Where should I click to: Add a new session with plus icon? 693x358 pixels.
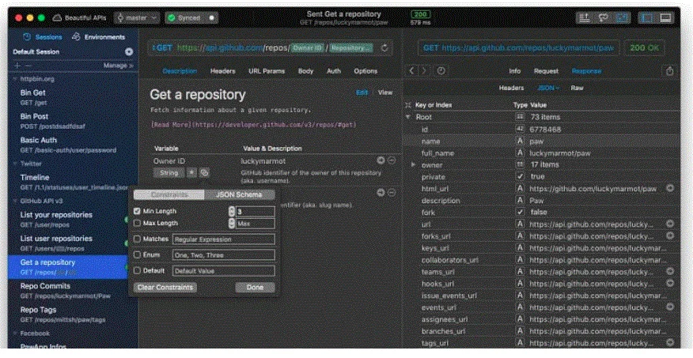click(17, 66)
